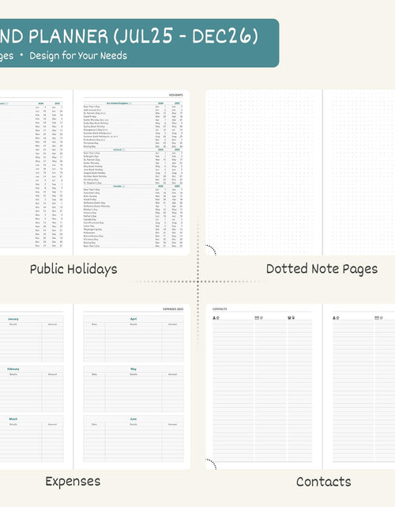395x507 pixels.
Task: Click the HOLIDAYS page header
Action: point(175,95)
